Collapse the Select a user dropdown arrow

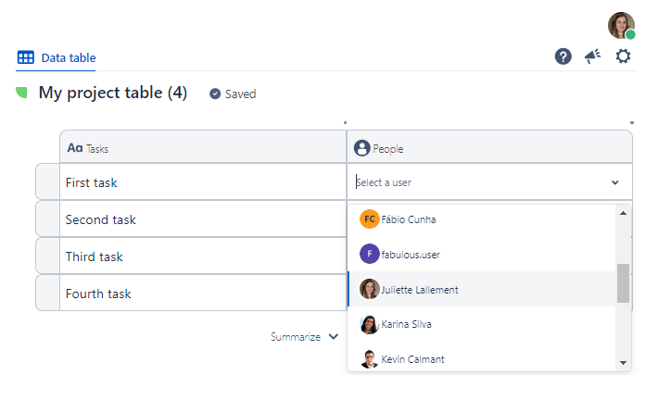614,182
